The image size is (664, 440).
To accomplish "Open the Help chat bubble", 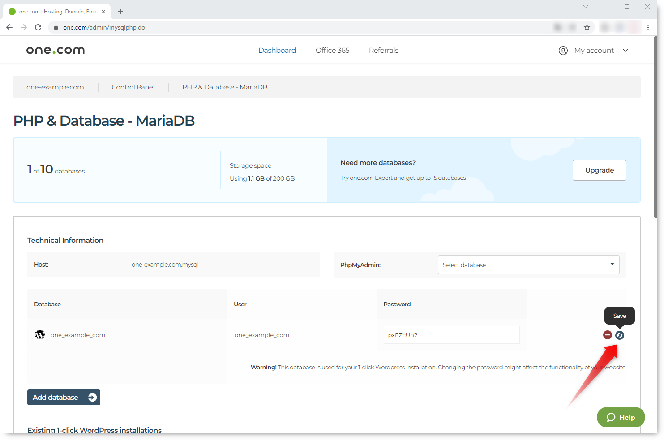I will [x=621, y=417].
